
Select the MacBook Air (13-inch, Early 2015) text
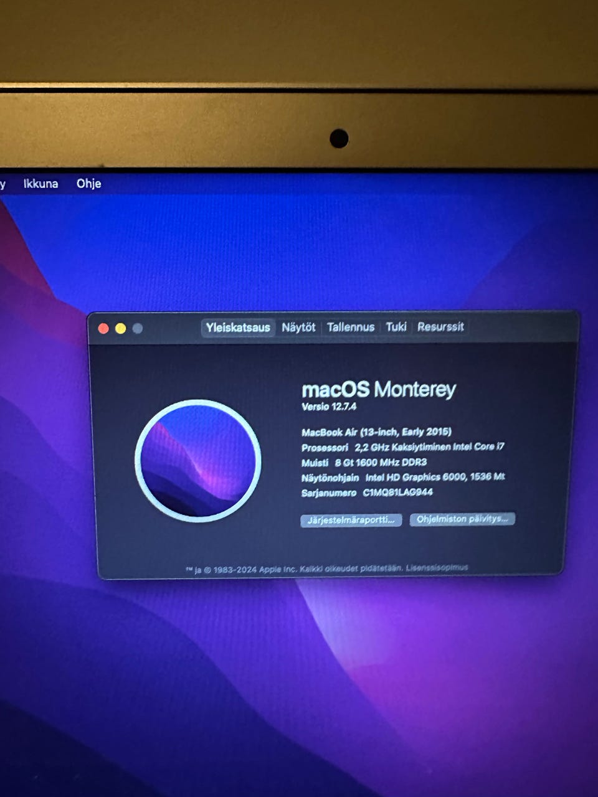click(376, 432)
